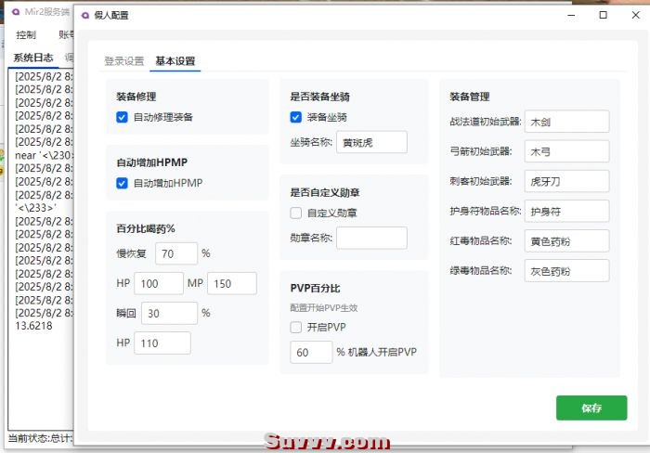Click the '<\233>' log line
Viewport: 650px width, 453px height.
pos(35,208)
